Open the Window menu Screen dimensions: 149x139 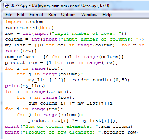pos(89,15)
